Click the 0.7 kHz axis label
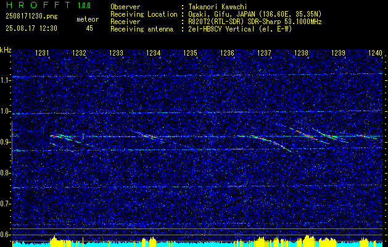 click(4, 204)
